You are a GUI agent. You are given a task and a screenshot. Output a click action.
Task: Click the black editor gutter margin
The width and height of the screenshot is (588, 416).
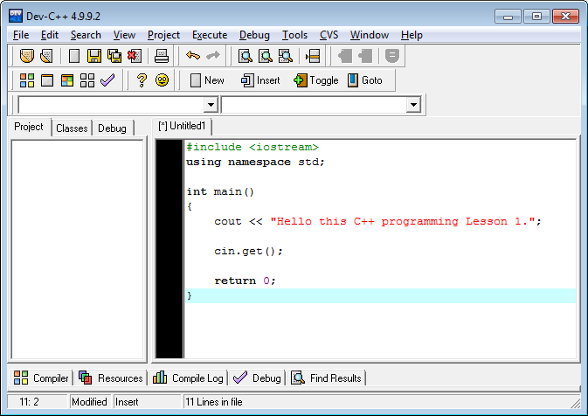coord(169,249)
